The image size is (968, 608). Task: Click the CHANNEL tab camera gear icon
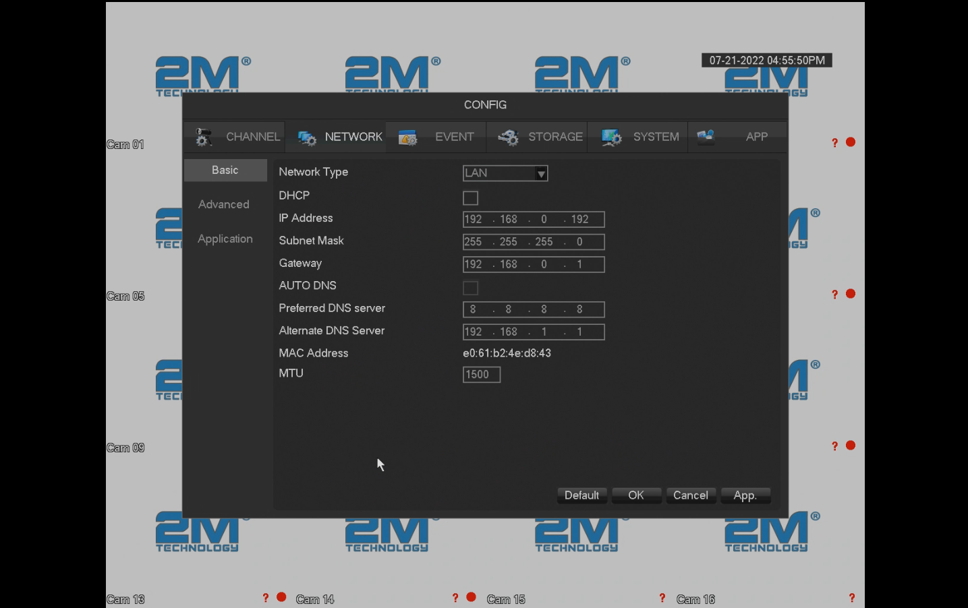point(202,138)
